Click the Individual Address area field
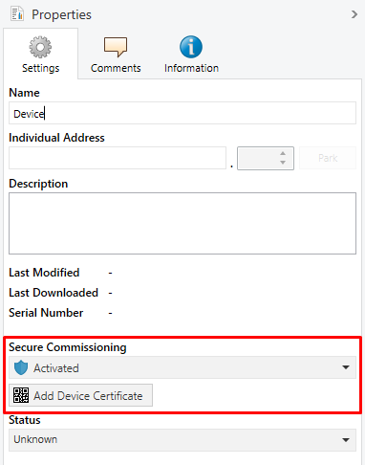 (x=118, y=158)
